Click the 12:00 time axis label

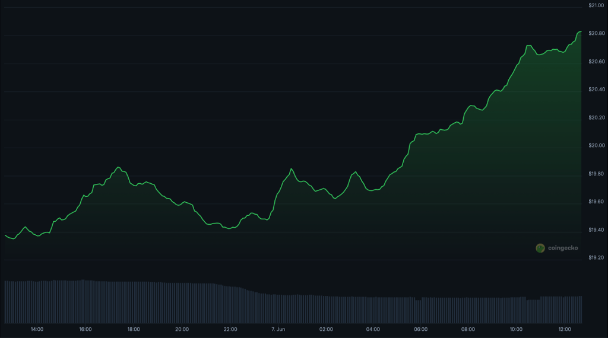(565, 329)
